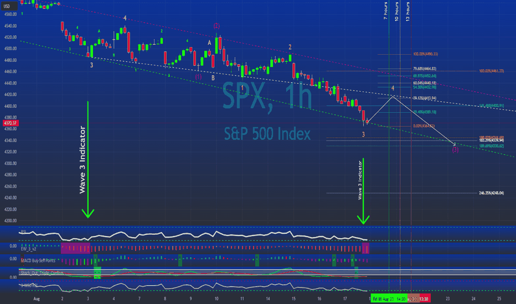516x304 pixels.
Task: Click the date 14 on time axis
Action: (268, 298)
